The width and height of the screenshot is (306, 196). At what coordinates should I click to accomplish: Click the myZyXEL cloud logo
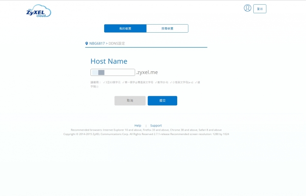click(39, 11)
